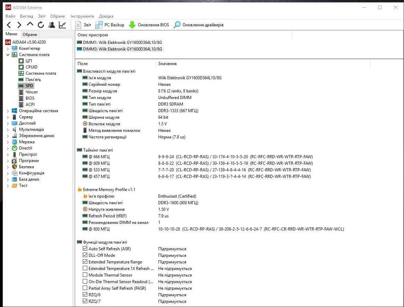The height and width of the screenshot is (307, 404).
Task: Open the CPUID tree item
Action: click(28, 67)
